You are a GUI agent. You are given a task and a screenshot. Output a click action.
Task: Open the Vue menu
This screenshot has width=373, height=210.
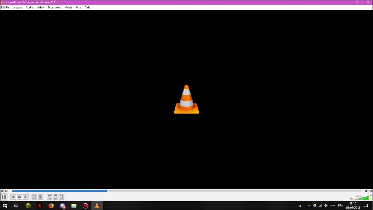pyautogui.click(x=78, y=8)
